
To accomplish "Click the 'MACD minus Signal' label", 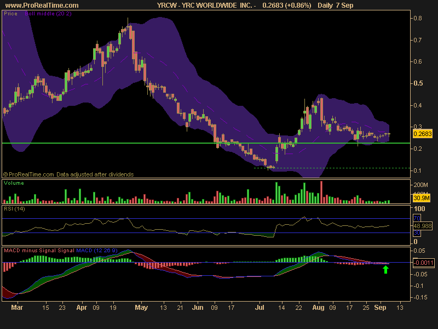I will click(x=30, y=251).
